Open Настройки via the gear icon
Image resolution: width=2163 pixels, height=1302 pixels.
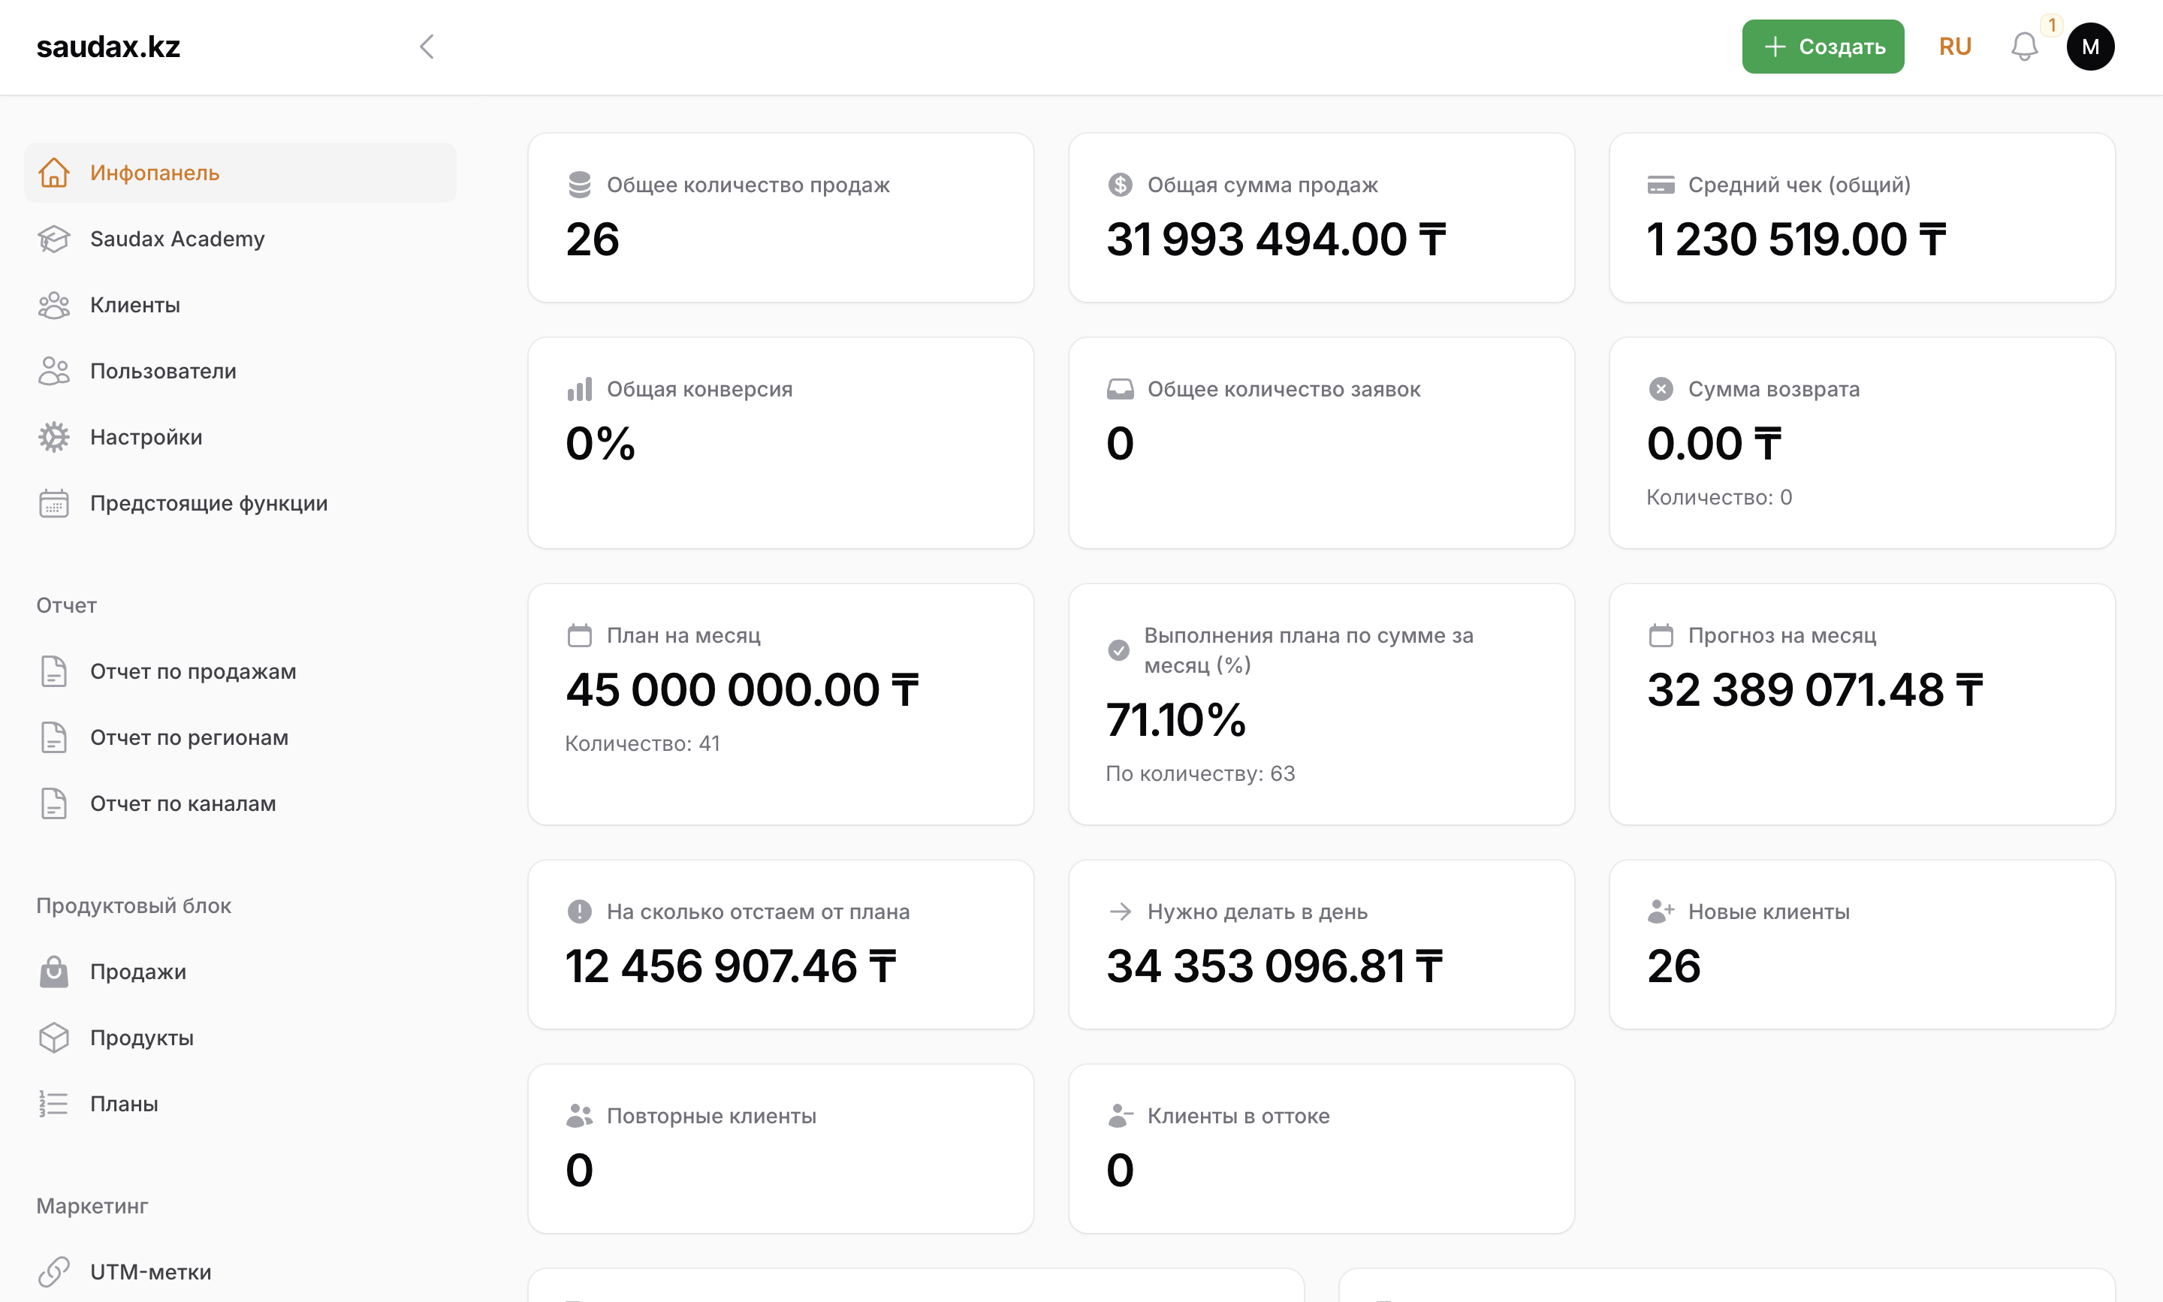(x=54, y=436)
